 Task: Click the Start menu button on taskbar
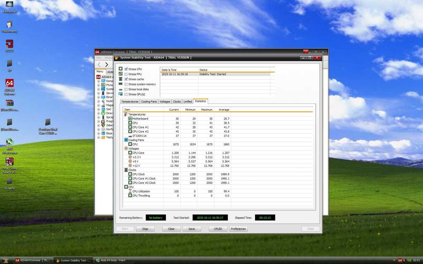pyautogui.click(x=5, y=260)
